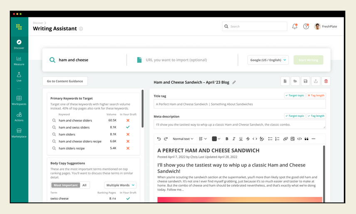Select Most Important terms filter
Viewport: 356px width, 214px height.
coord(66,185)
